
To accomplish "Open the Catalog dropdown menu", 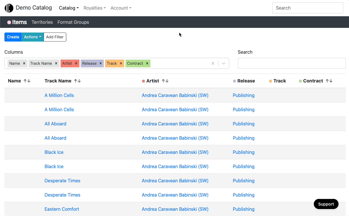I will pyautogui.click(x=69, y=8).
